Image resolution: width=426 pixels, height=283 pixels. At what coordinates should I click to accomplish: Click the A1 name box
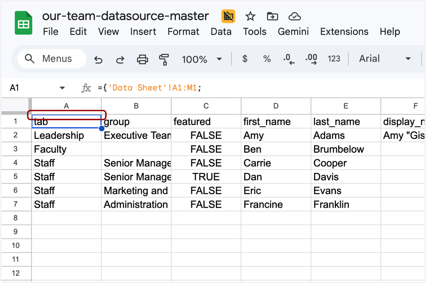click(x=14, y=88)
